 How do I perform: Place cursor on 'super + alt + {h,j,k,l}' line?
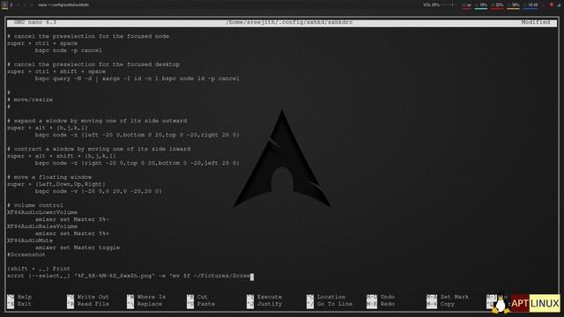pos(48,128)
